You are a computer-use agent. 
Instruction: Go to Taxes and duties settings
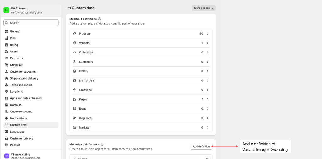point(21,85)
